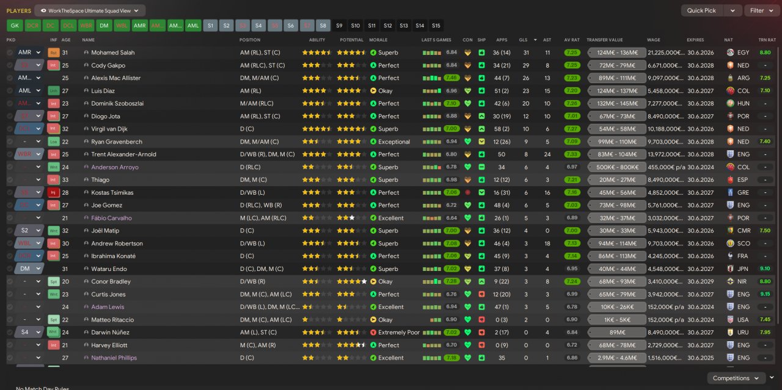Image resolution: width=782 pixels, height=390 pixels.
Task: Tick the picked circle for Alexis Mac Allister
Action: click(10, 78)
